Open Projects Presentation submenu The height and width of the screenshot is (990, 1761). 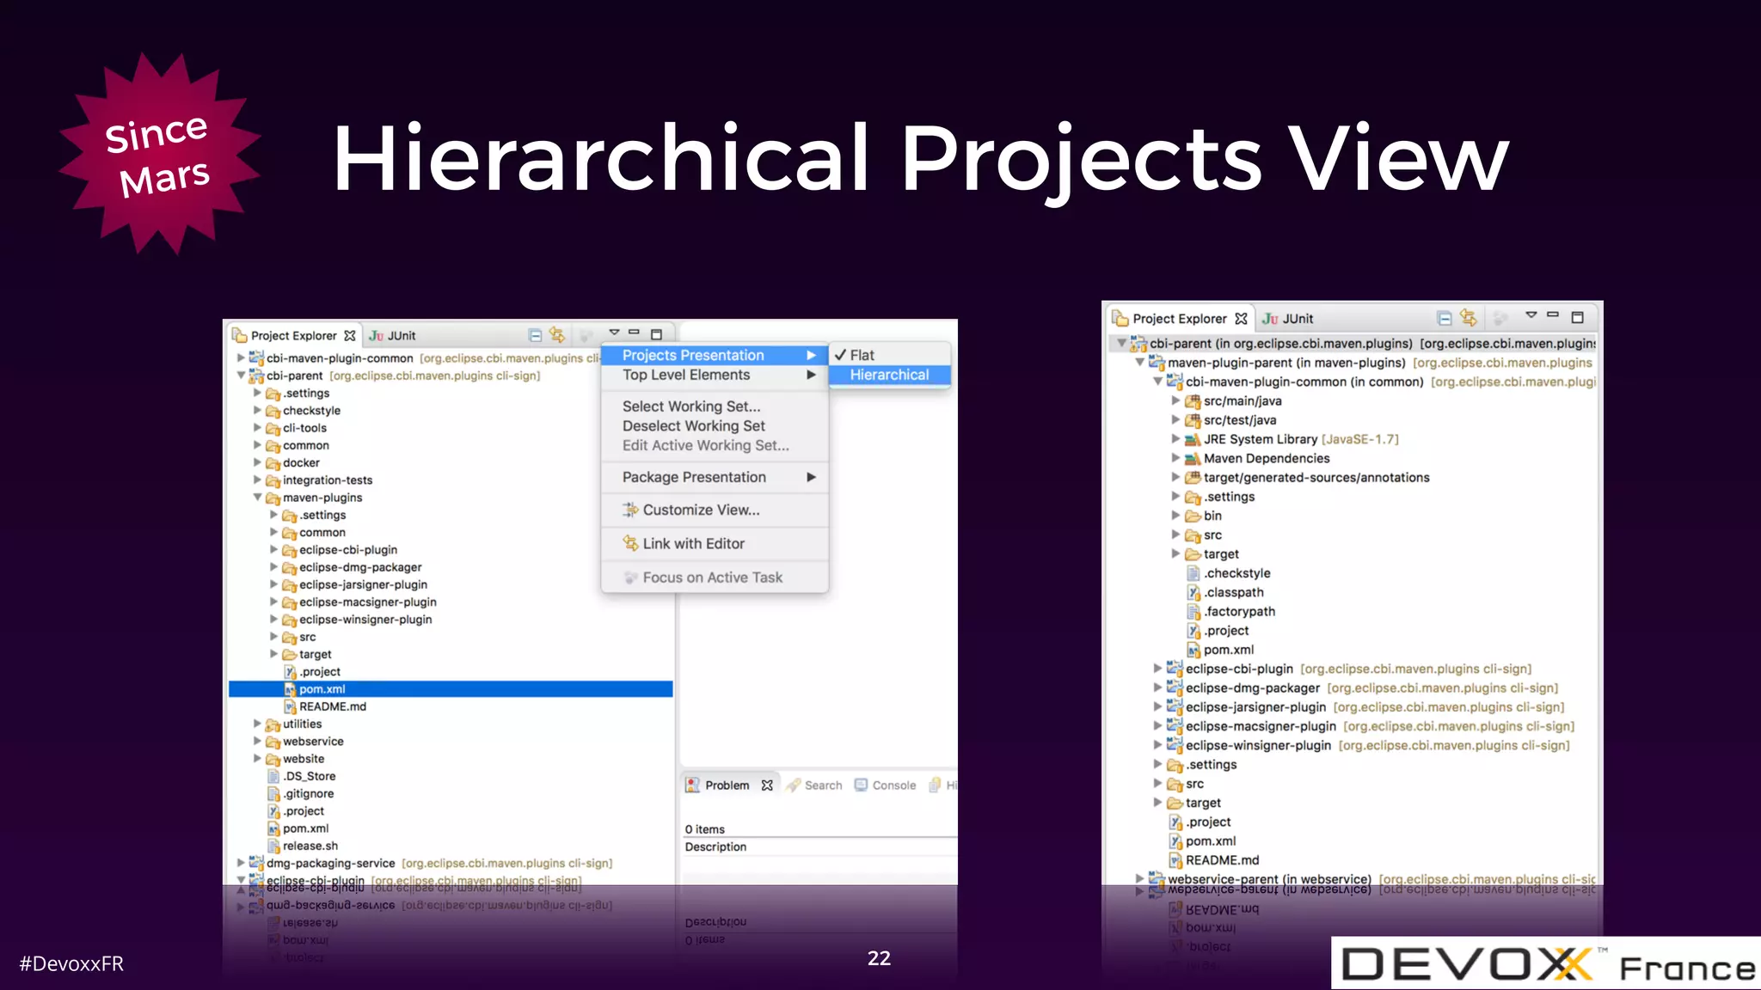pos(715,355)
